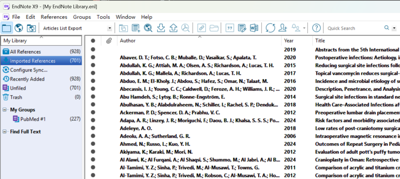
Task: Toggle read status dot for Ackerman 2012 reference
Action: (x=93, y=112)
